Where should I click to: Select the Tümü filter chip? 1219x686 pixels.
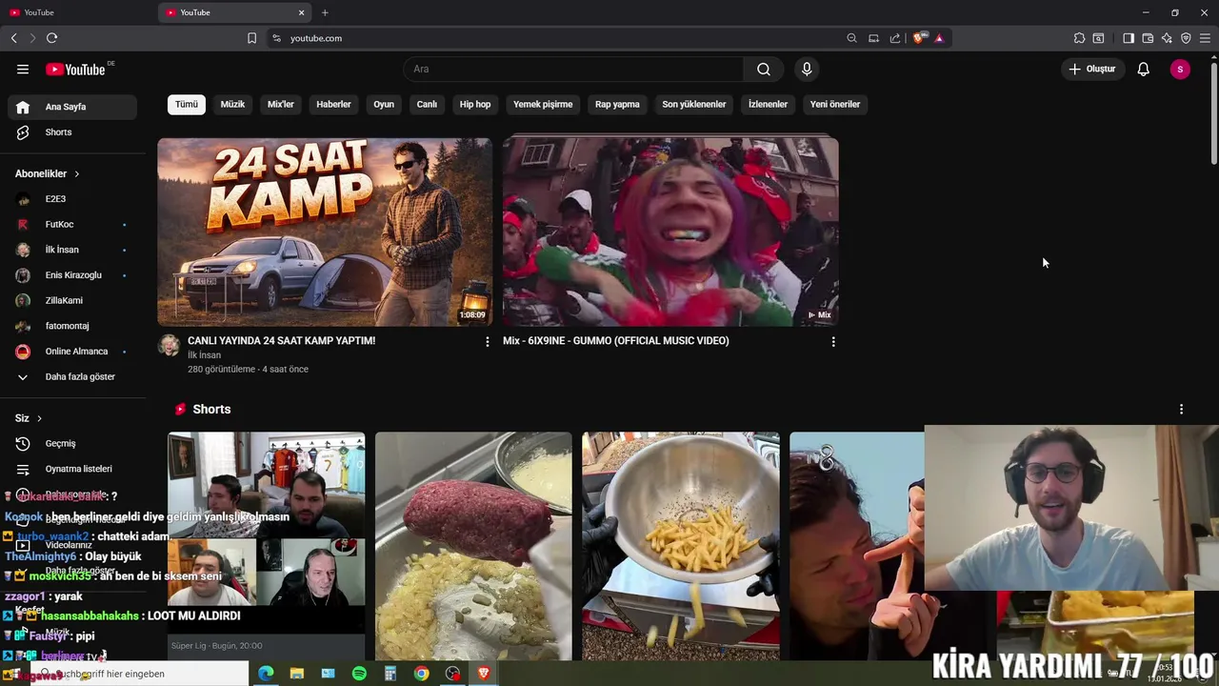tap(187, 104)
